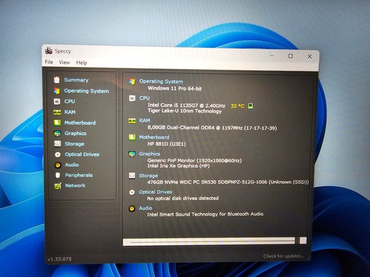Click the Windows flag icon beside sidebar Operating System
The height and width of the screenshot is (277, 370).
point(57,90)
